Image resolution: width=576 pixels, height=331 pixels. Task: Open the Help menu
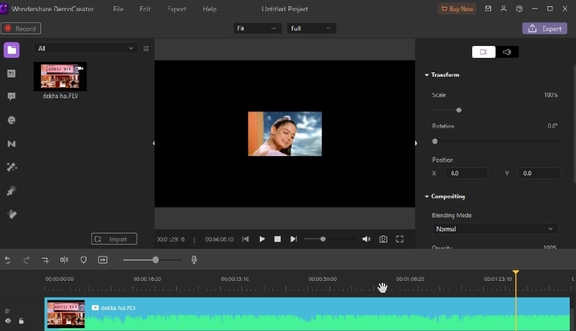210,9
